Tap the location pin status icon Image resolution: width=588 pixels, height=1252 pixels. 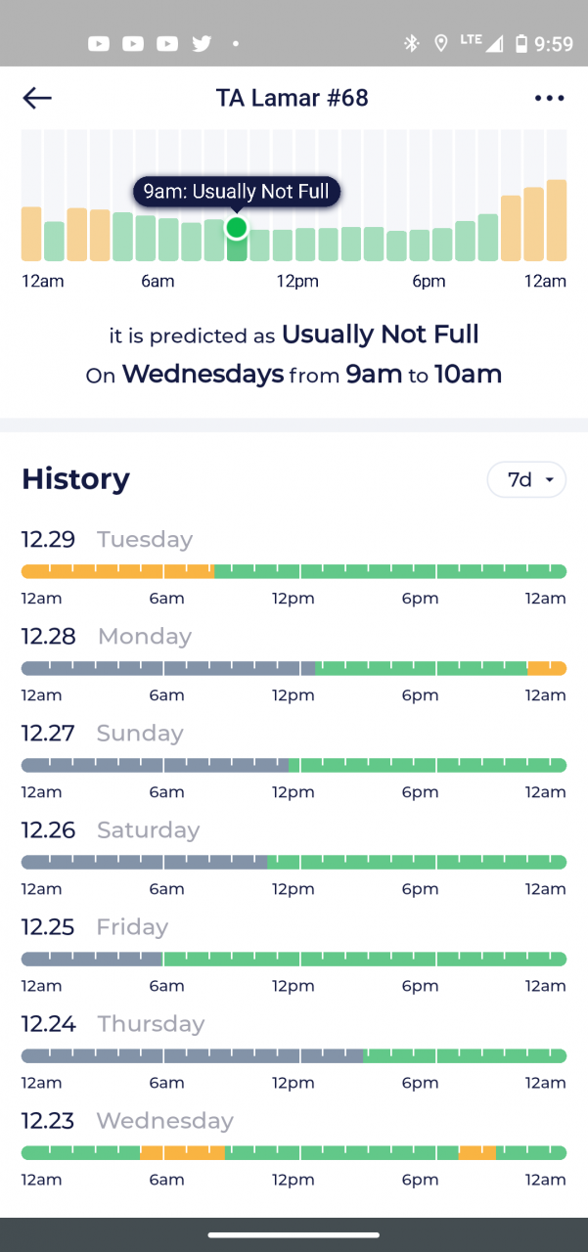[441, 44]
